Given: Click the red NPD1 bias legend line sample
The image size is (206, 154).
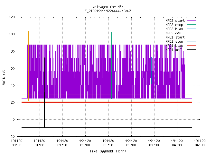Looking at the screenshot, I should pos(192,46).
